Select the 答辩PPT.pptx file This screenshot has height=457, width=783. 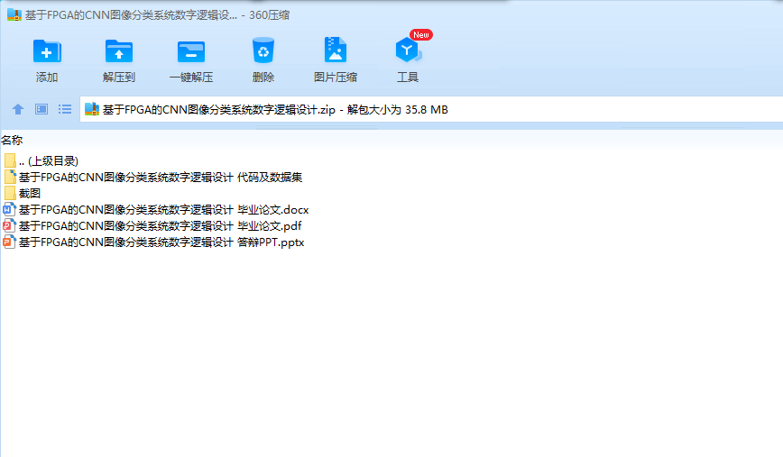(x=153, y=242)
